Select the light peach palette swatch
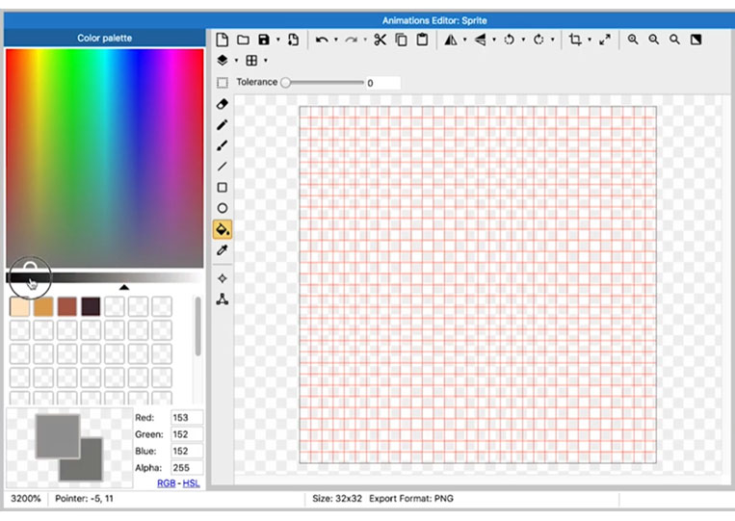The width and height of the screenshot is (735, 521). click(19, 307)
